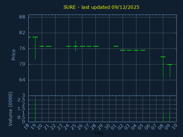Click the price dash for day 05
The width and height of the screenshot is (183, 137).
(143, 50)
